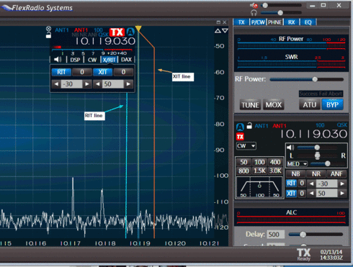
Task: Close the slice using the circled X icon
Action: point(48,29)
